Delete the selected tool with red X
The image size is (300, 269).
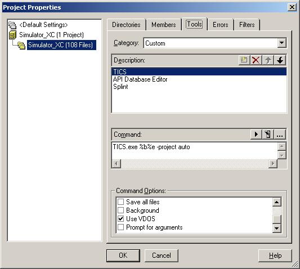point(256,60)
